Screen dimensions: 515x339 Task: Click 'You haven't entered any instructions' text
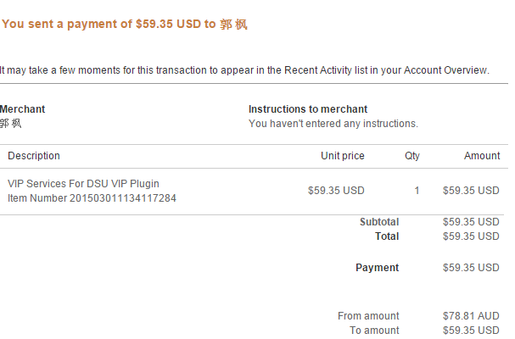pyautogui.click(x=333, y=124)
